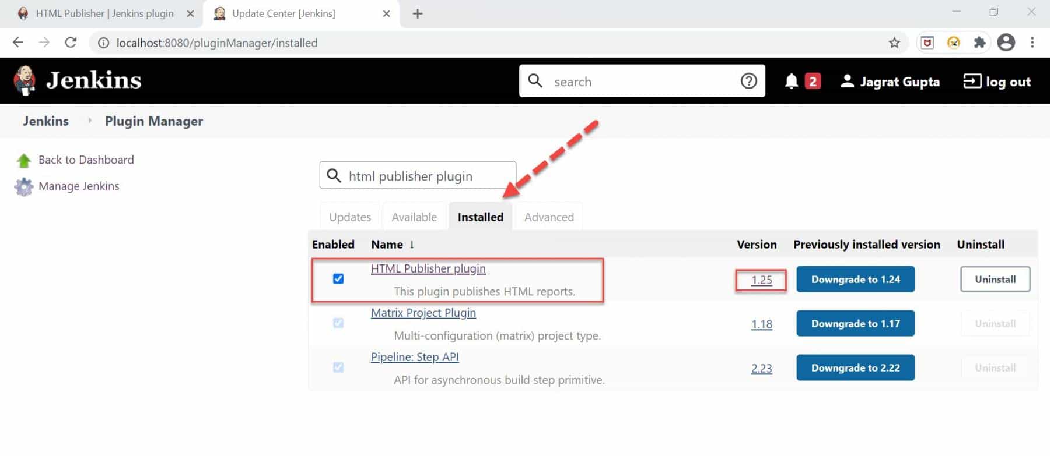The height and width of the screenshot is (456, 1050).
Task: Click the red shield extension icon
Action: (927, 43)
